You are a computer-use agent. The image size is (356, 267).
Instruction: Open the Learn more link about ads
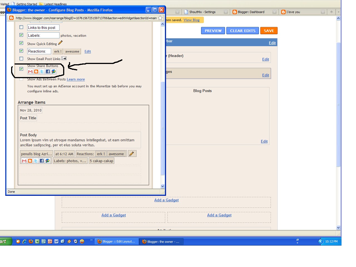coord(76,79)
